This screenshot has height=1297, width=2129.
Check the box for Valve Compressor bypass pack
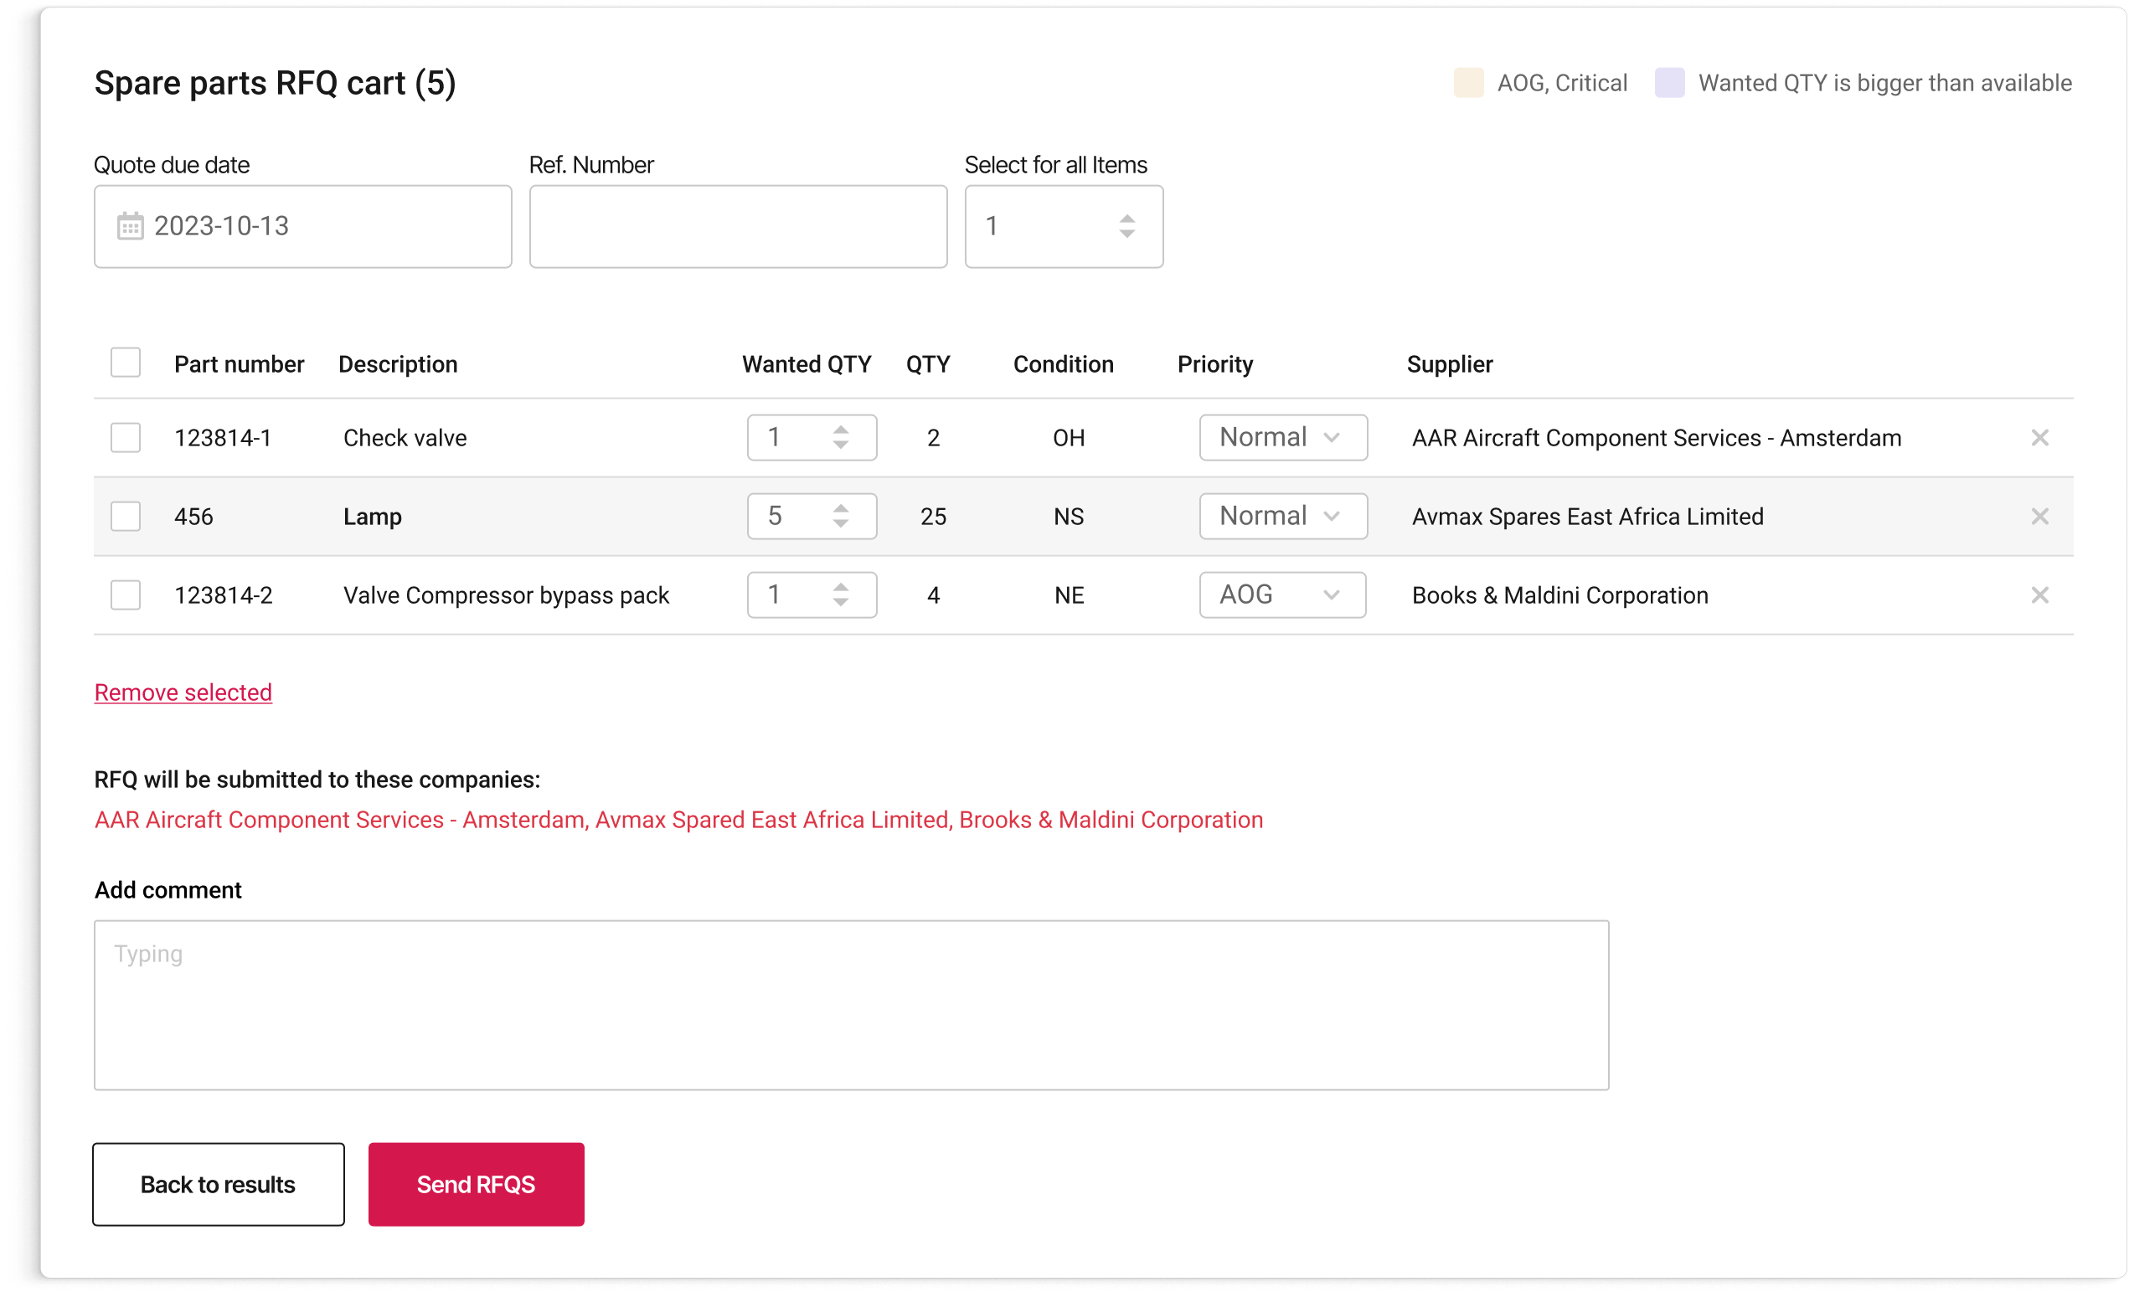click(x=126, y=595)
